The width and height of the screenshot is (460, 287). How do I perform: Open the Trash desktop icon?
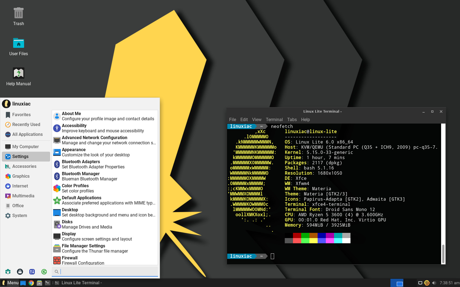[x=19, y=17]
